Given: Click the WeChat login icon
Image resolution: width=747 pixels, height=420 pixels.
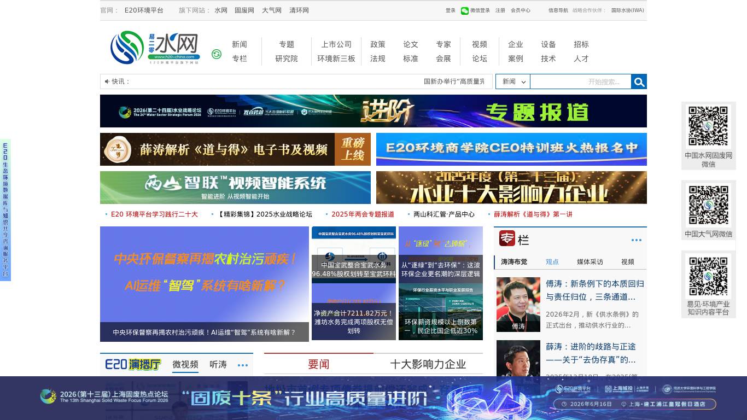Looking at the screenshot, I should [x=465, y=10].
